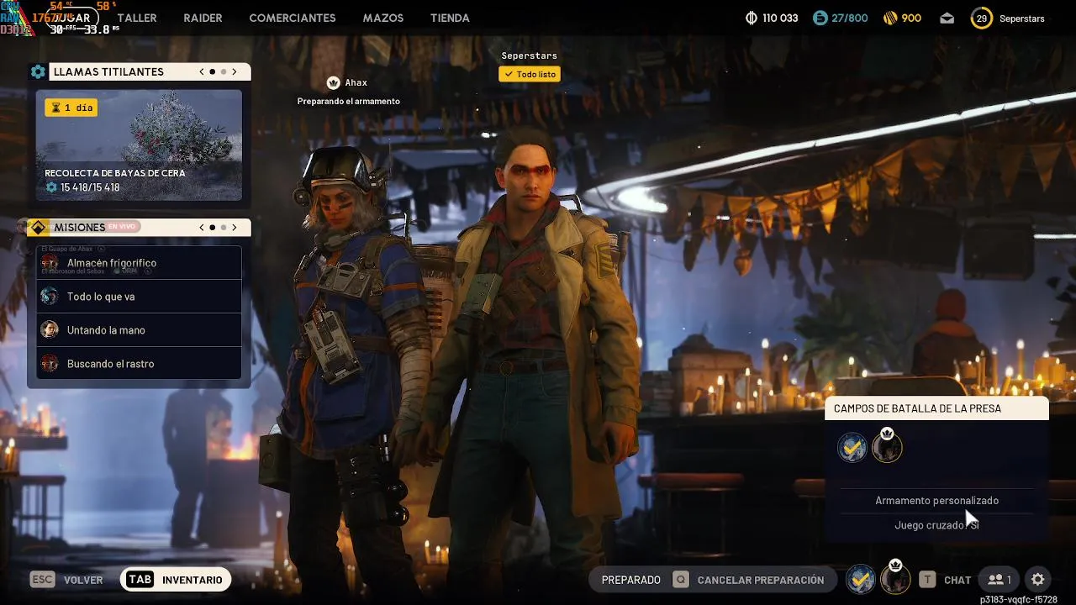The image size is (1076, 605).
Task: Open the Buscando el rastro mission
Action: click(139, 364)
